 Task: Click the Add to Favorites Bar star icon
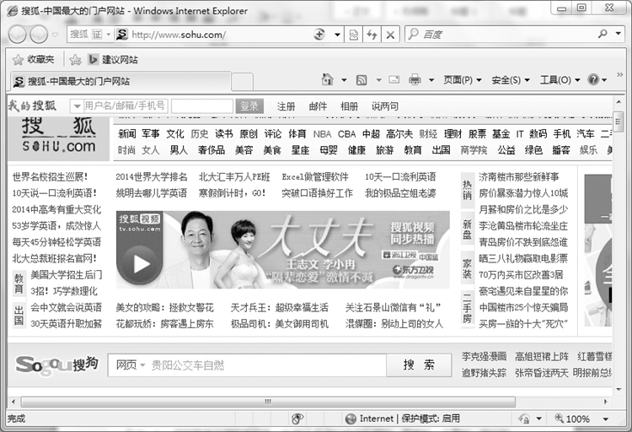click(x=75, y=60)
